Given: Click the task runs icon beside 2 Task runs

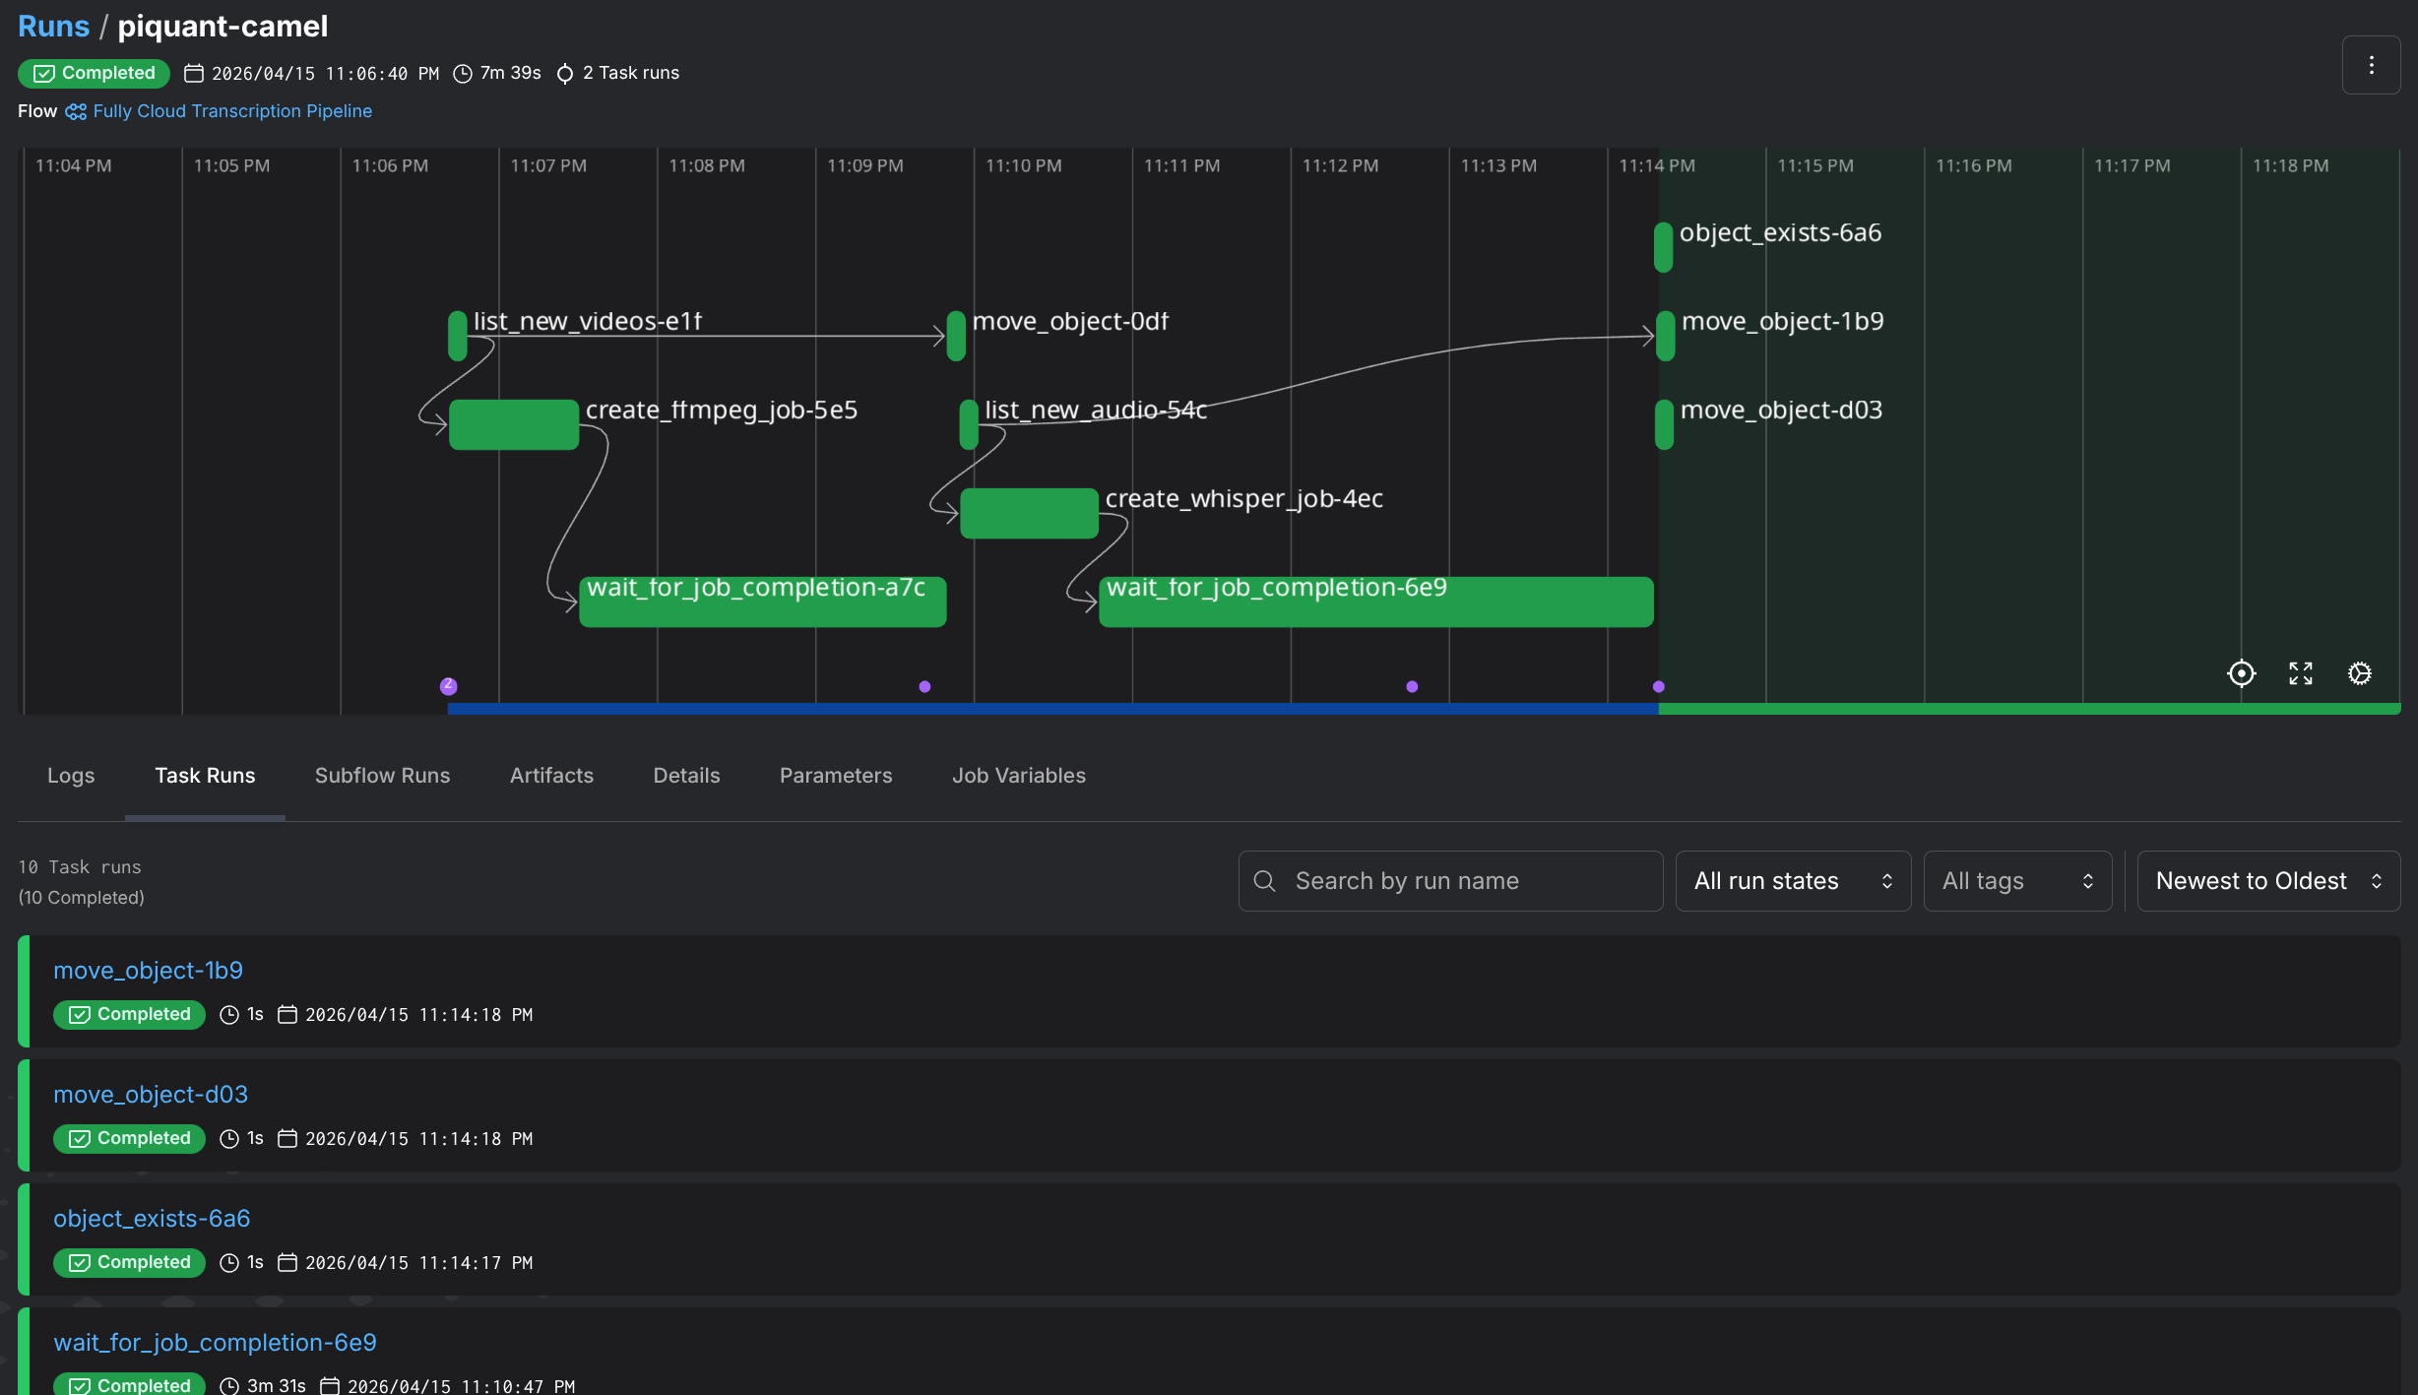Looking at the screenshot, I should (x=565, y=74).
